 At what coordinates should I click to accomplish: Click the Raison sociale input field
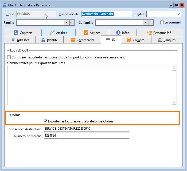coord(107,14)
